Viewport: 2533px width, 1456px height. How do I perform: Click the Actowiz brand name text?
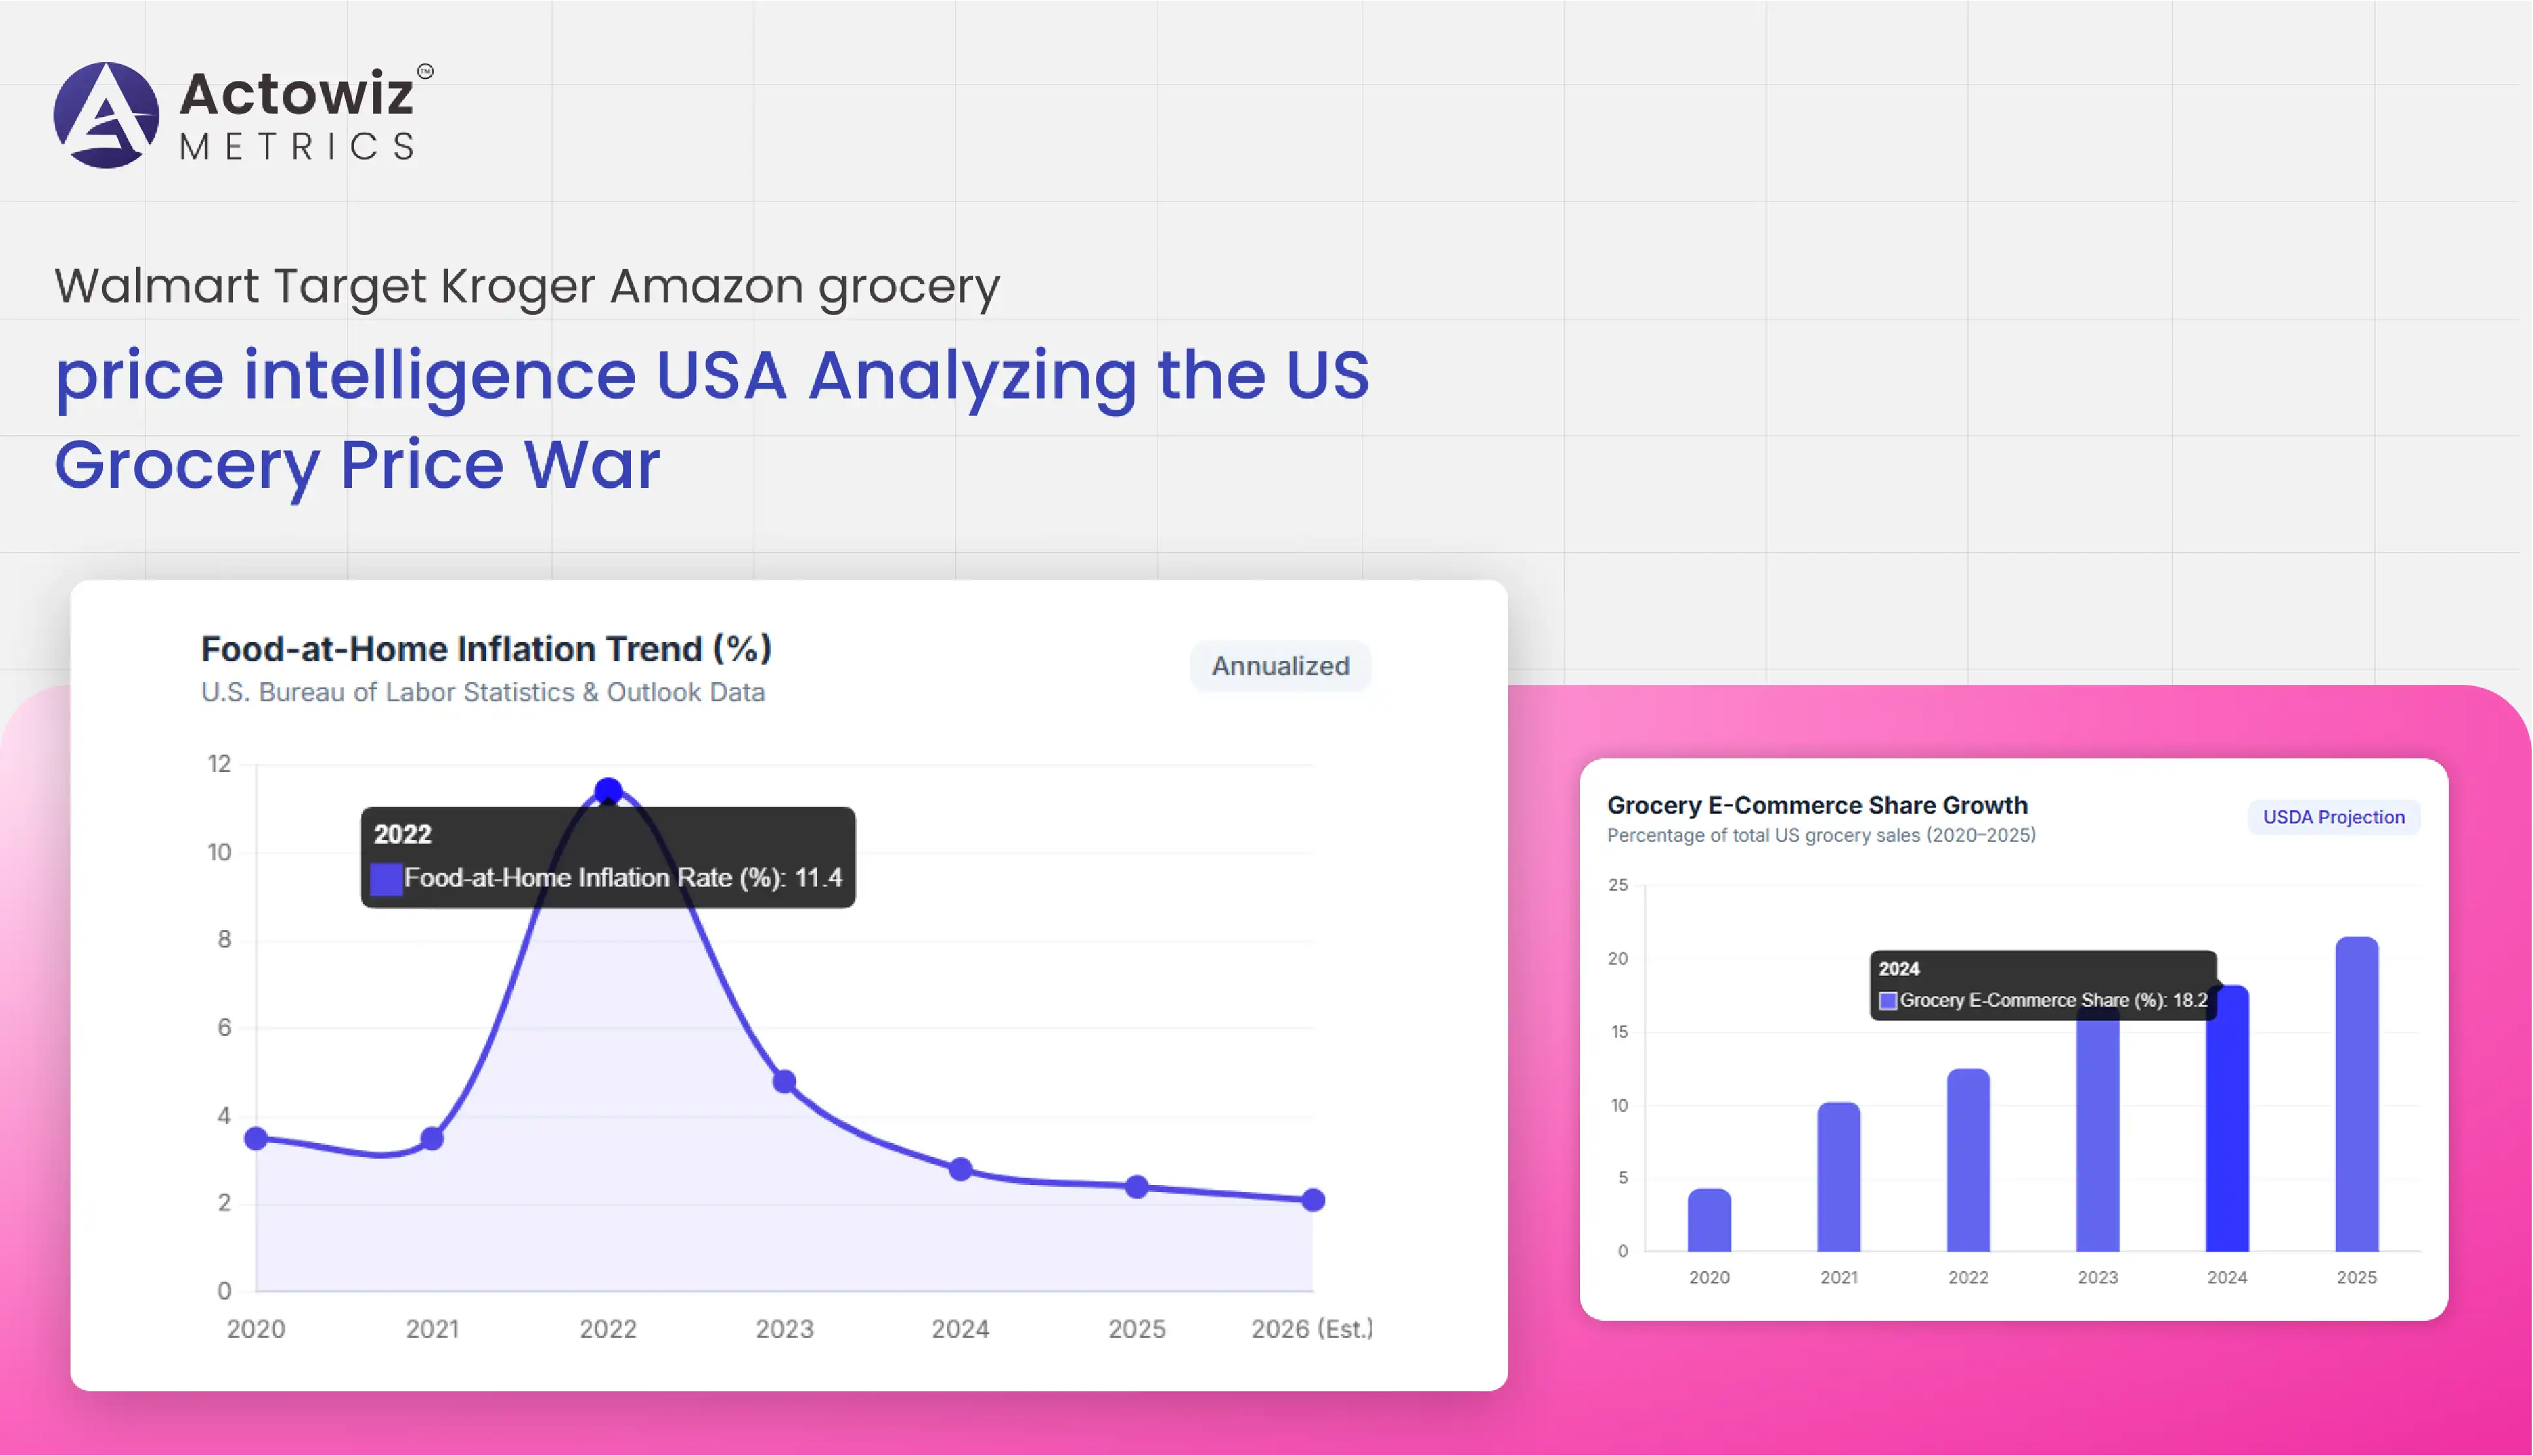[296, 94]
